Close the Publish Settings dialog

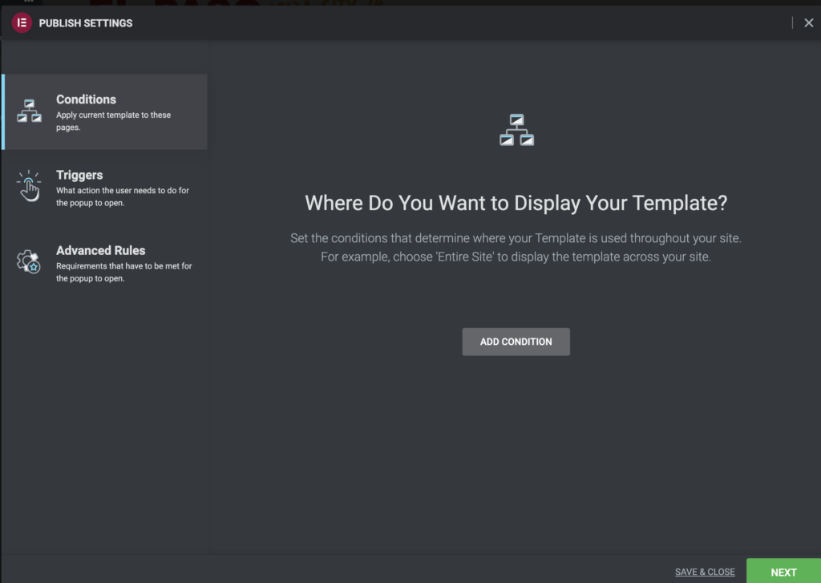[808, 22]
